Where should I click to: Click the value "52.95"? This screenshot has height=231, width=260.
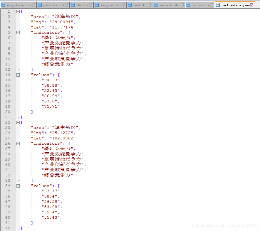coord(51,91)
